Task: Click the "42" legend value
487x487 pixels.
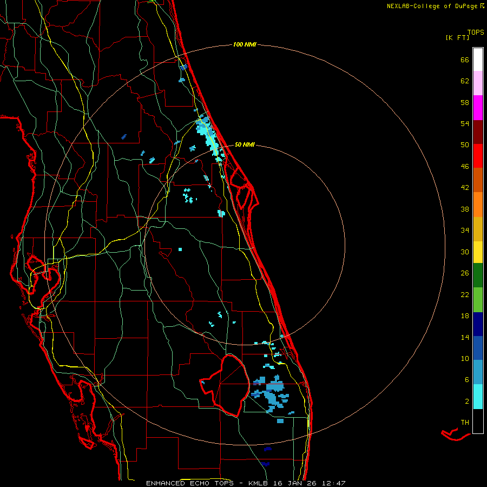Action: pyautogui.click(x=465, y=188)
